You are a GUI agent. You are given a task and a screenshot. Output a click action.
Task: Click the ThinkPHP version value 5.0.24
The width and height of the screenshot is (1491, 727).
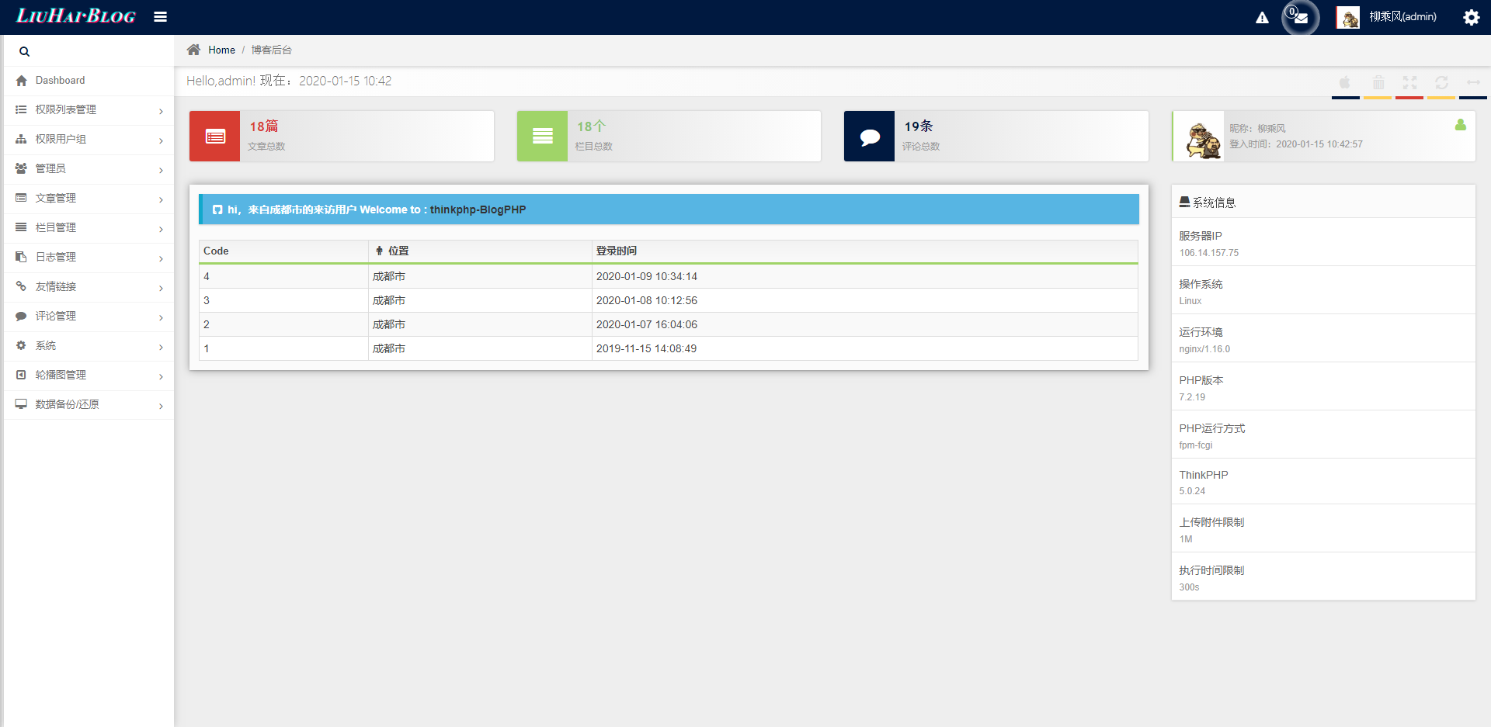point(1192,491)
